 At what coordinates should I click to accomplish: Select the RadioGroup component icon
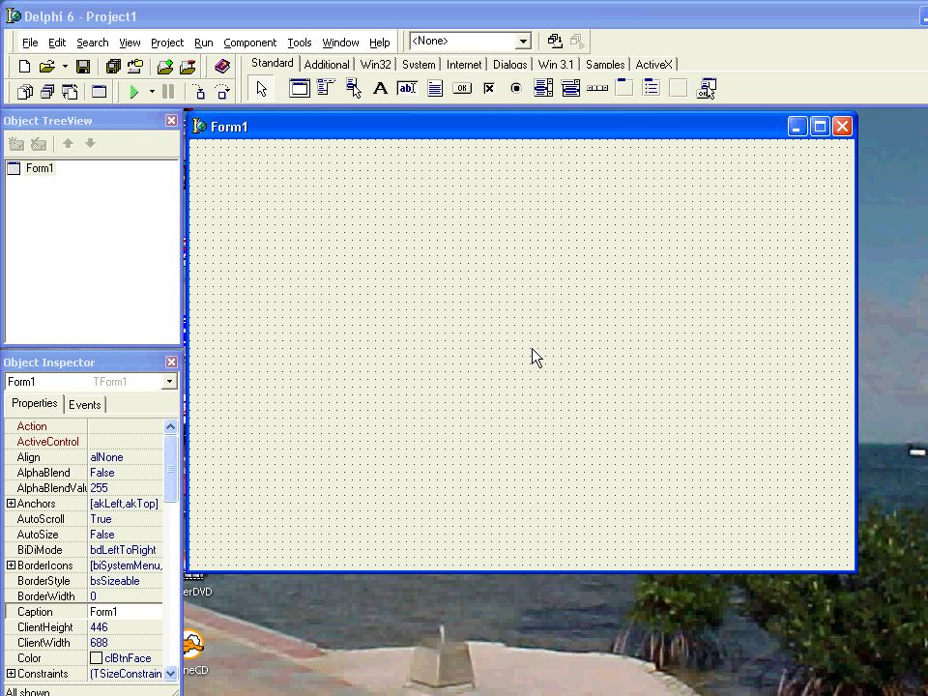click(651, 89)
